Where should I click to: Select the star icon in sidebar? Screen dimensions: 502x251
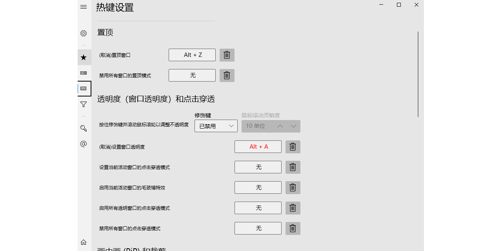coord(84,57)
